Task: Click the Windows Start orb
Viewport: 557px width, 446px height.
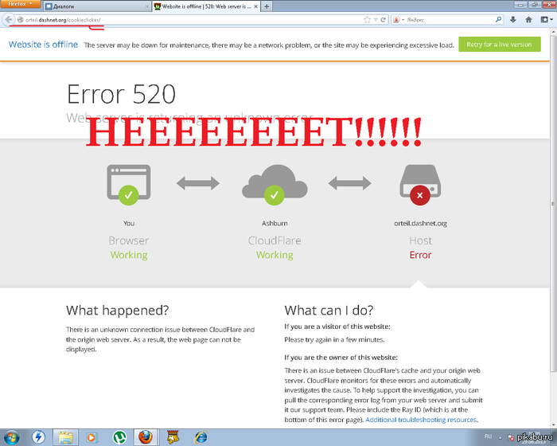Action: pyautogui.click(x=14, y=437)
